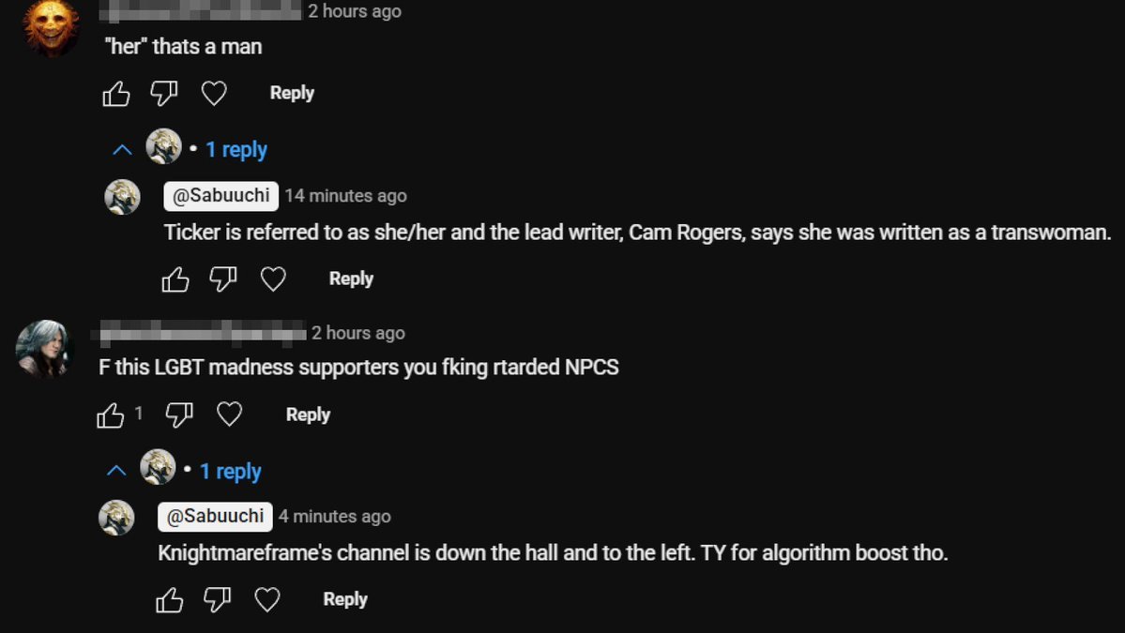The height and width of the screenshot is (633, 1125).
Task: Like the "her" thats a man comment
Action: (x=116, y=94)
